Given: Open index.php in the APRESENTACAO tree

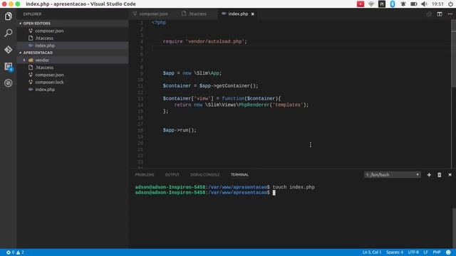Looking at the screenshot, I should tap(73, 90).
